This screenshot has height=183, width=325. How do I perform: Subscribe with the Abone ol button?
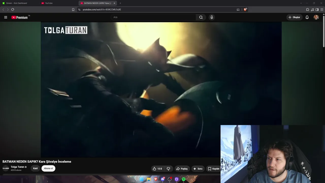coord(48,168)
